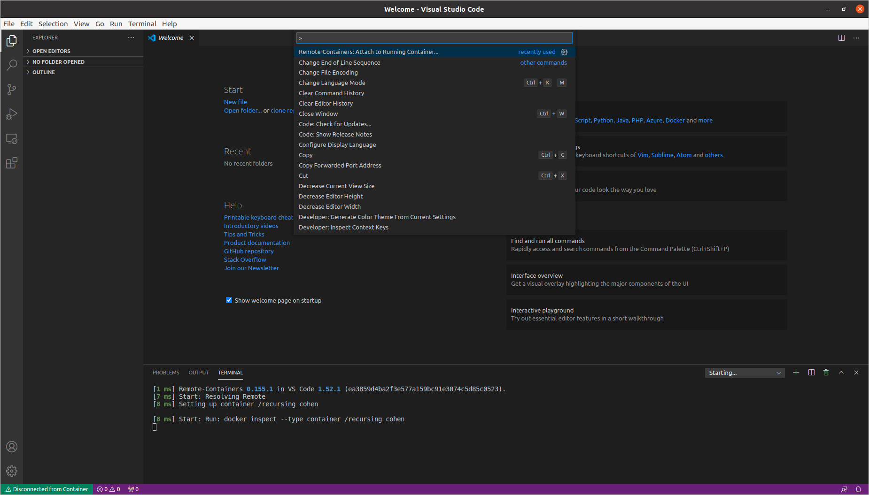
Task: Choose Developer: Inspect Context Keys command
Action: [x=434, y=228]
